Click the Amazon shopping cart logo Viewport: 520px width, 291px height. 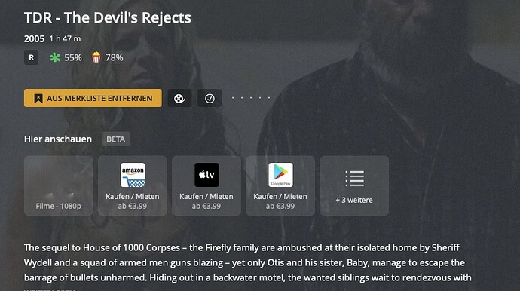(133, 175)
